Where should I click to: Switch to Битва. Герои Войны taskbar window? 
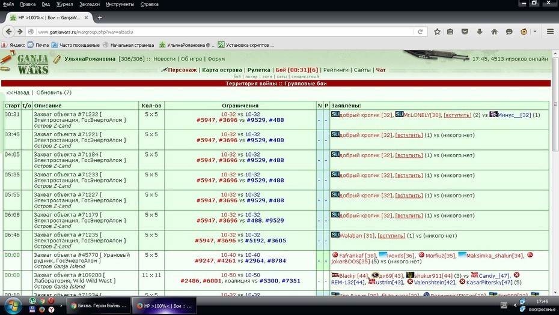(x=99, y=306)
